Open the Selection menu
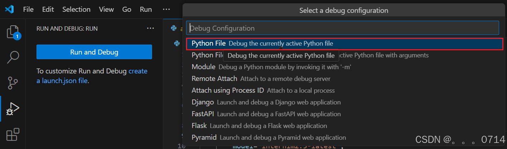 coord(76,10)
